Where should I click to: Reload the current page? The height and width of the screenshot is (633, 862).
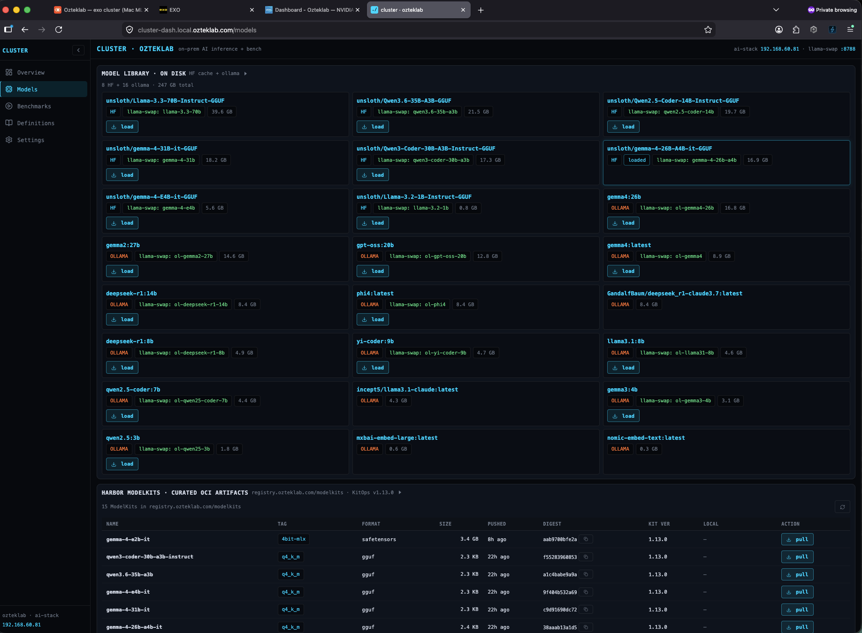[59, 30]
